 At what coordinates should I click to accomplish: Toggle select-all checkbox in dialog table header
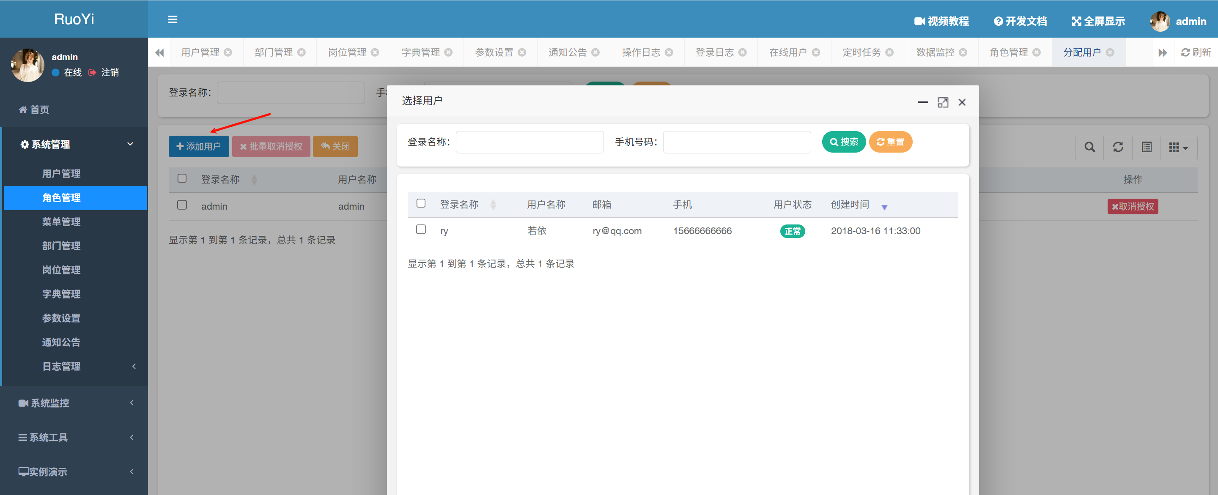(420, 204)
